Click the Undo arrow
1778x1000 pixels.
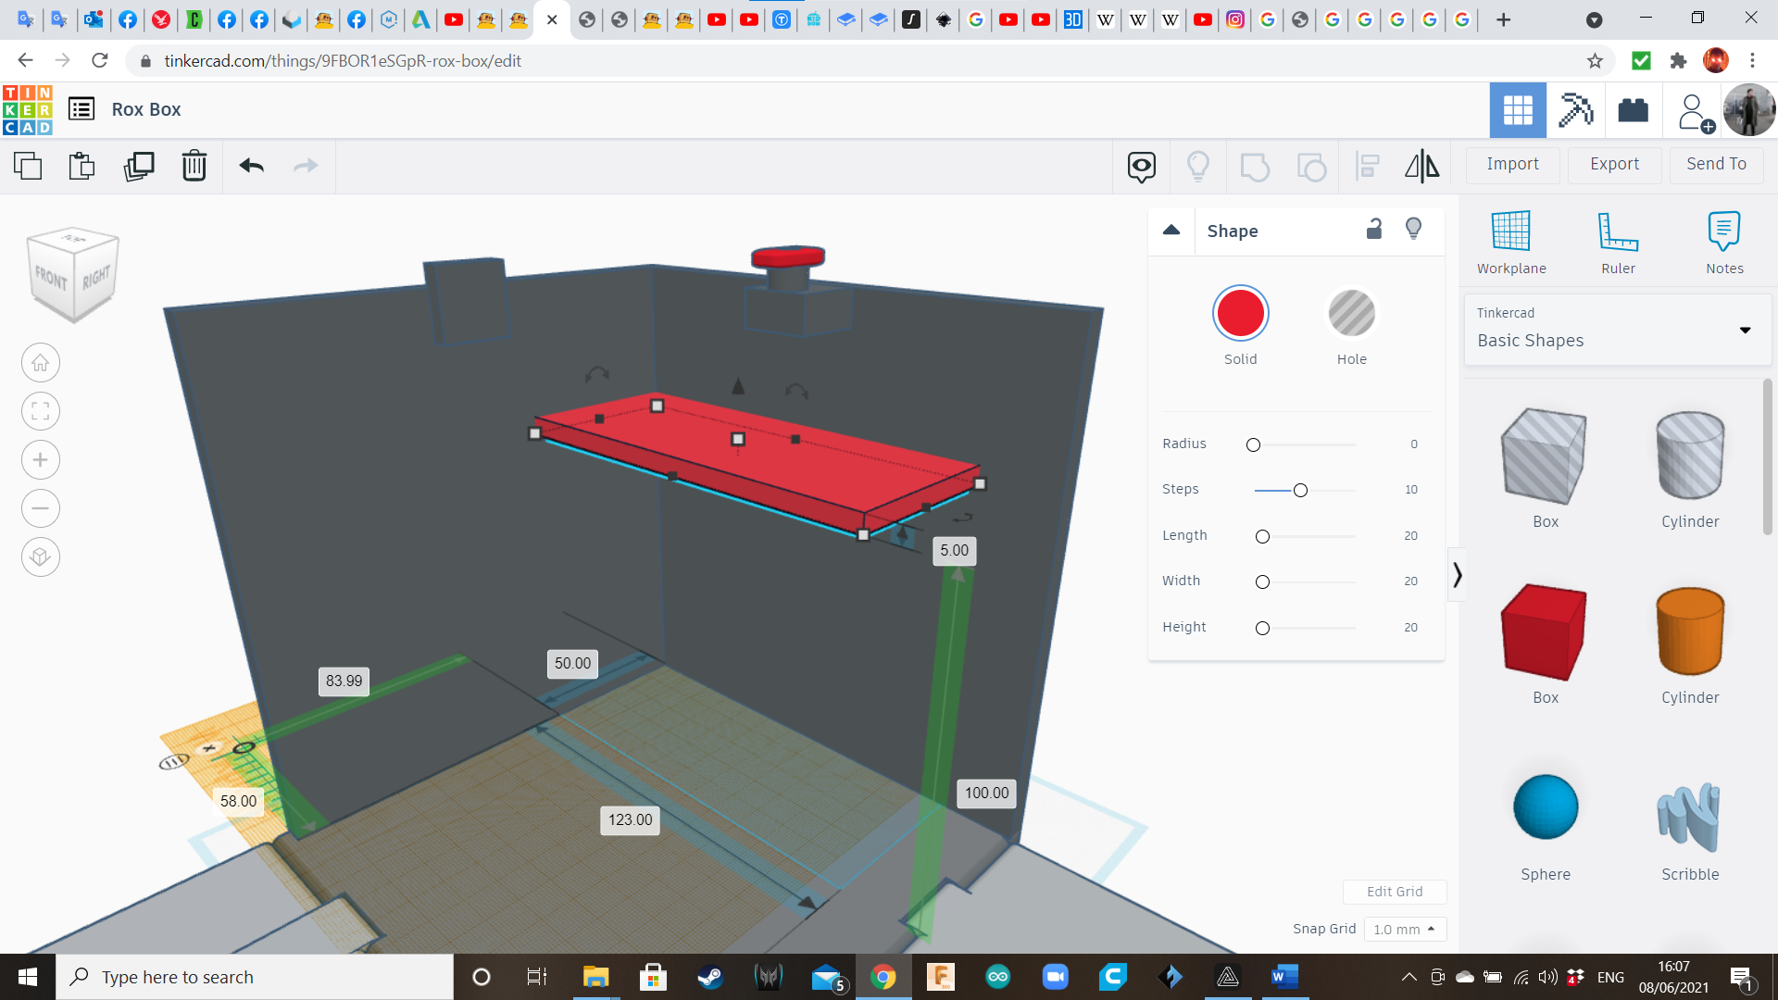[x=251, y=166]
